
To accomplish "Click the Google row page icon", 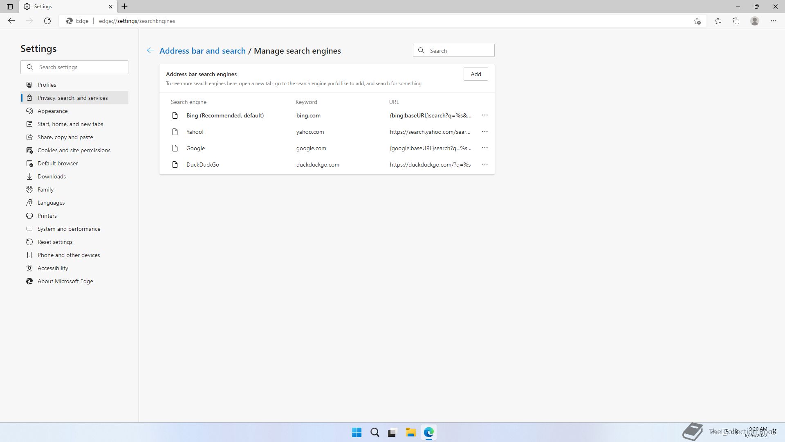I will 175,148.
